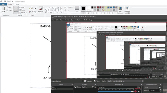Open Properties for the Display Capture source
This screenshot has width=167, height=93.
(88, 81)
